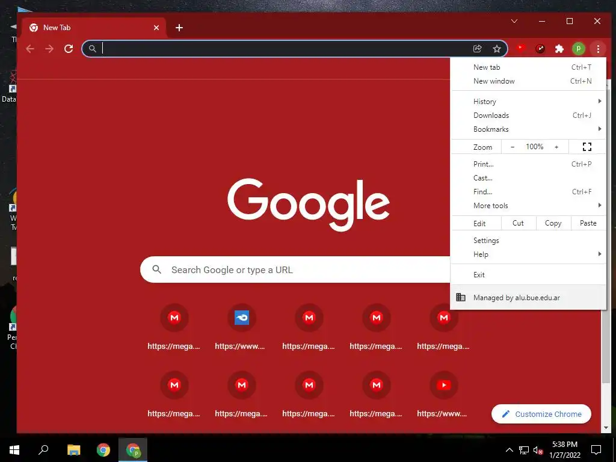Open first mega shortcut in top row
The image size is (616, 462).
174,326
